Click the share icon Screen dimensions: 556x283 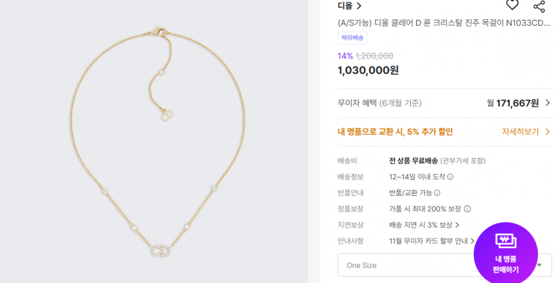point(539,5)
